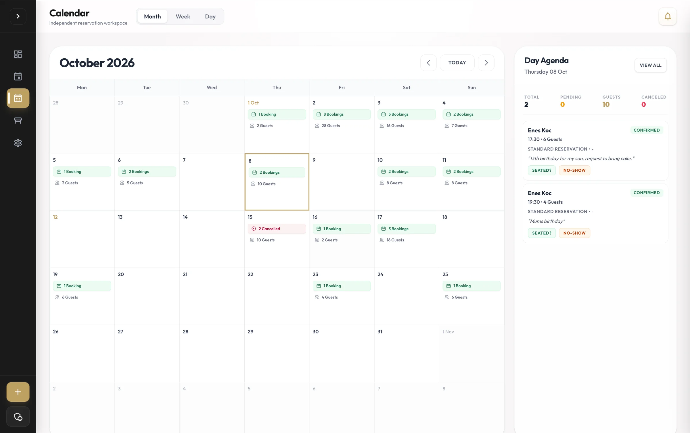The height and width of the screenshot is (433, 690).
Task: Click VIEW ALL in Day Agenda
Action: pyautogui.click(x=651, y=65)
